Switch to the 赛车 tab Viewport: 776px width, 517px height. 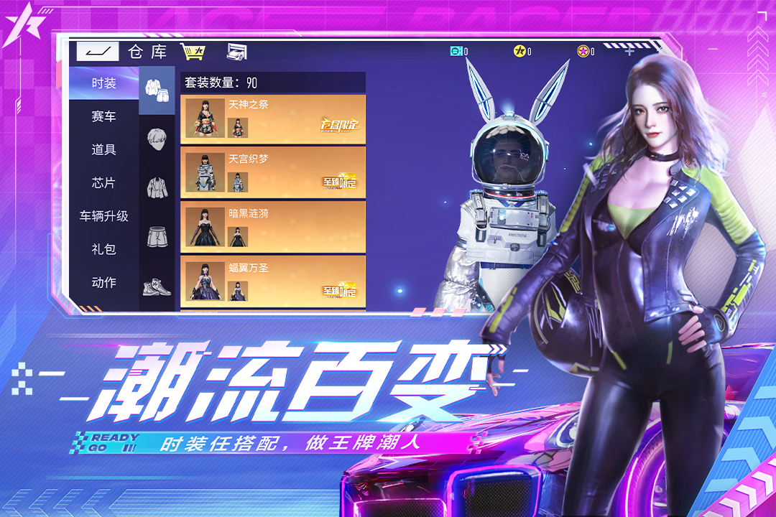click(x=104, y=116)
